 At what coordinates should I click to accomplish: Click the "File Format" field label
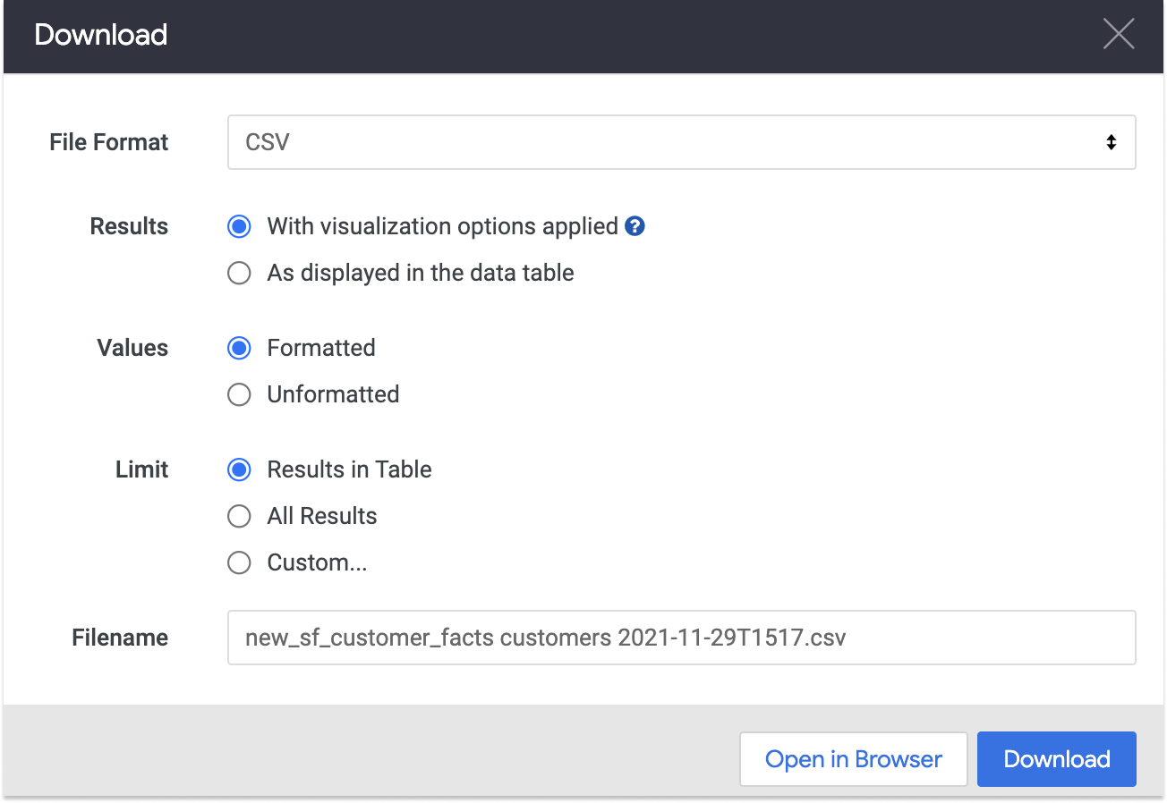coord(109,142)
